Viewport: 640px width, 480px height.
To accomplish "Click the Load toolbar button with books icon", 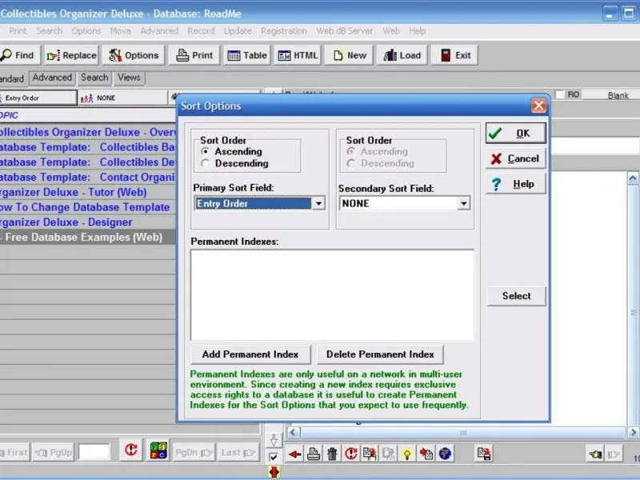I will (x=402, y=55).
